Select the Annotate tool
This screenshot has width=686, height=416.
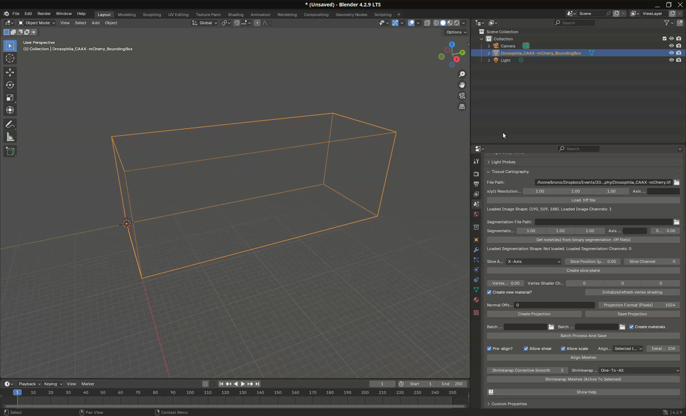(x=10, y=125)
